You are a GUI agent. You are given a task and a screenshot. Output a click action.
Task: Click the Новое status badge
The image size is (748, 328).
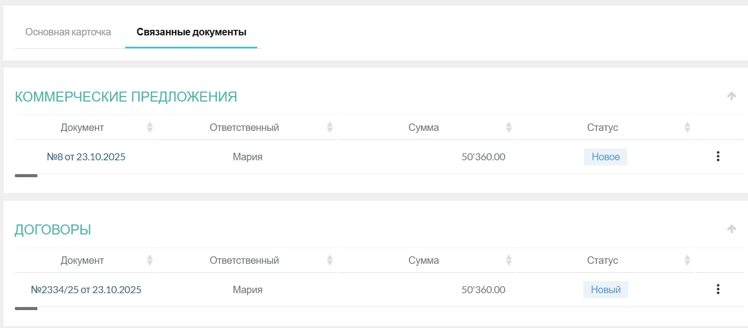pos(605,157)
